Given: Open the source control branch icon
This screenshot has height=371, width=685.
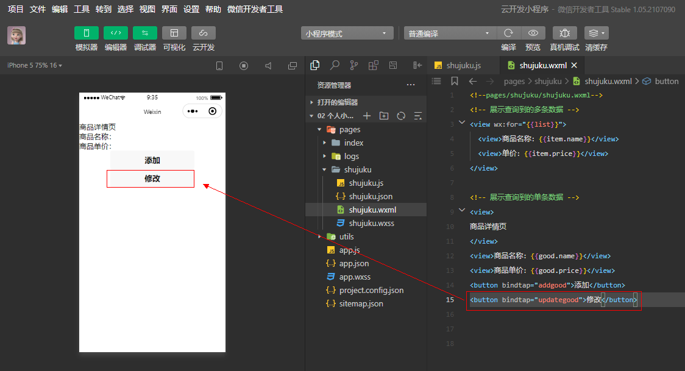Looking at the screenshot, I should [354, 65].
